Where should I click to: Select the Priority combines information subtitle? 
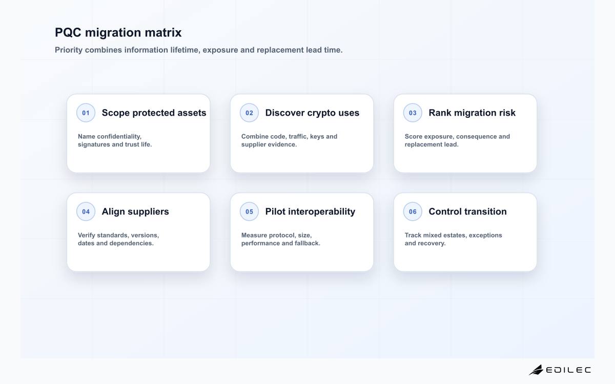(x=199, y=50)
